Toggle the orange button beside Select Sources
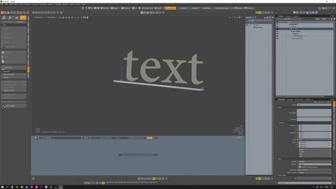 (x=150, y=138)
